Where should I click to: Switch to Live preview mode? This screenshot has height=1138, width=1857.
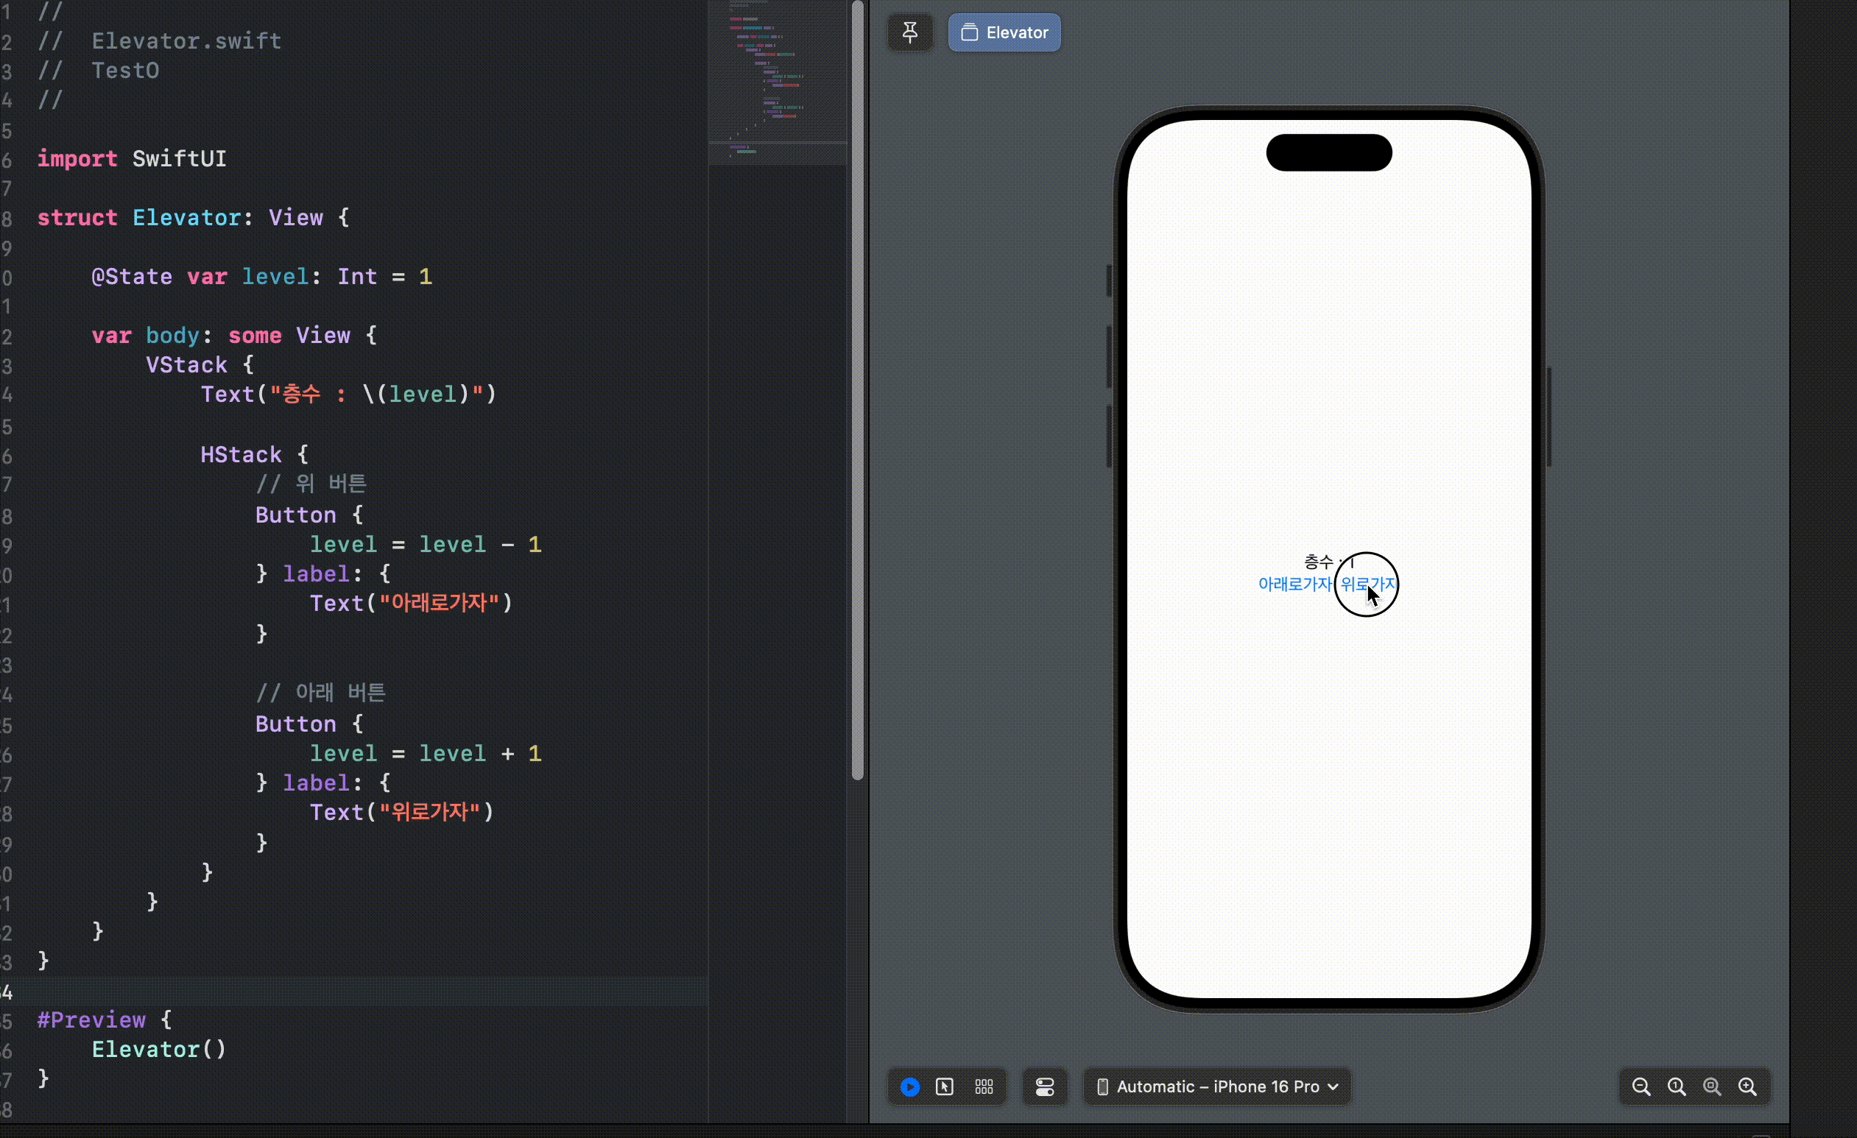tap(909, 1086)
